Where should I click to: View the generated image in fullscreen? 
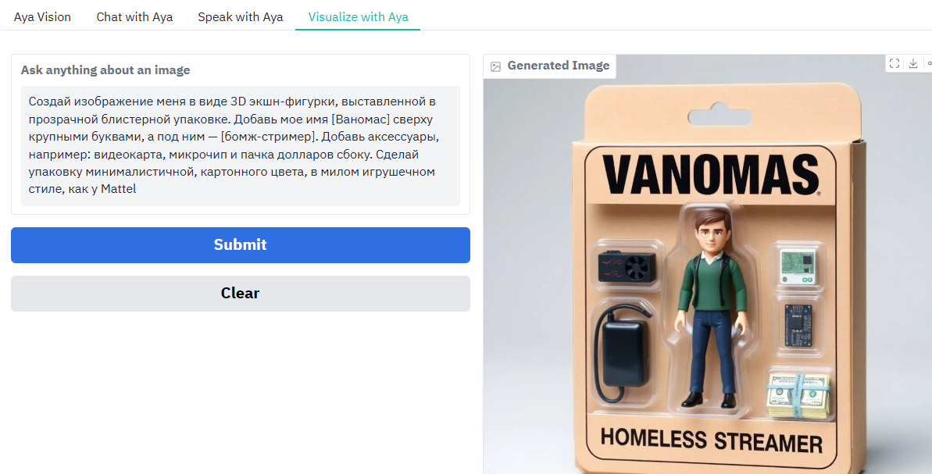(x=894, y=63)
